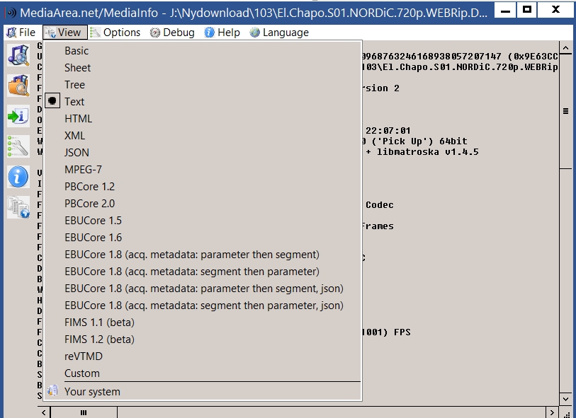Image resolution: width=576 pixels, height=418 pixels.
Task: Click the horizontal scrollbar thumb
Action: pos(84,412)
